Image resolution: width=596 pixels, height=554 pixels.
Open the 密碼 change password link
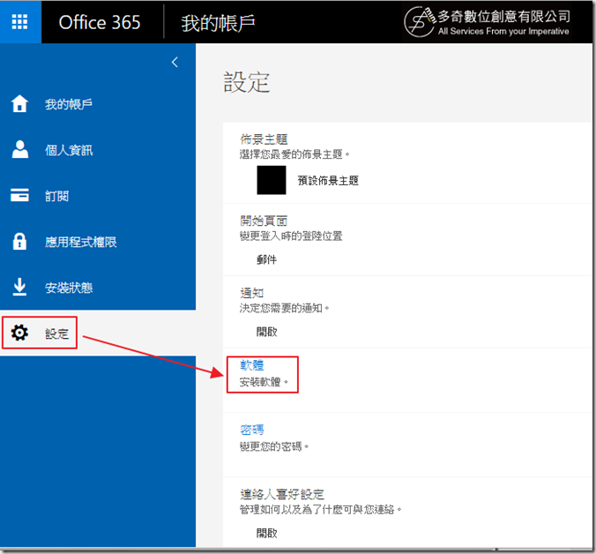tap(252, 430)
